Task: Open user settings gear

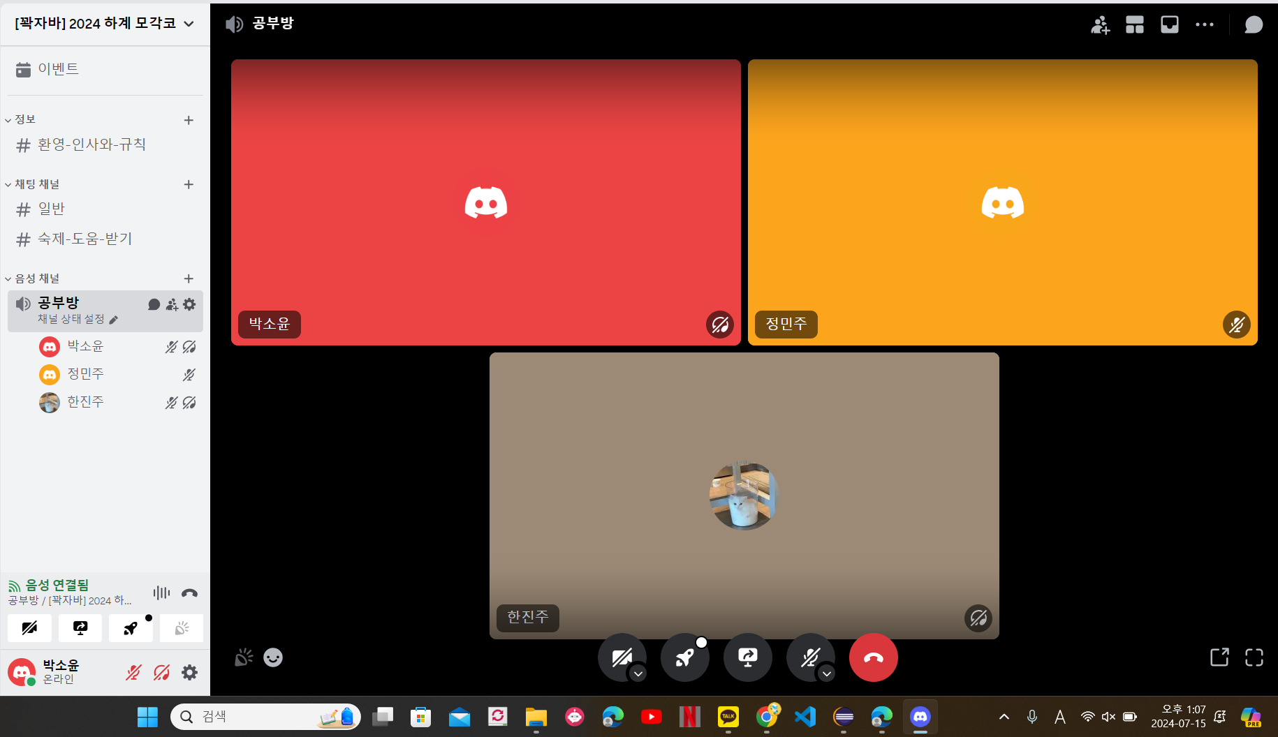Action: (189, 672)
